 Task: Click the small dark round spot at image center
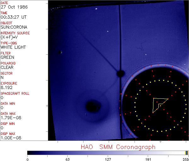120,74
